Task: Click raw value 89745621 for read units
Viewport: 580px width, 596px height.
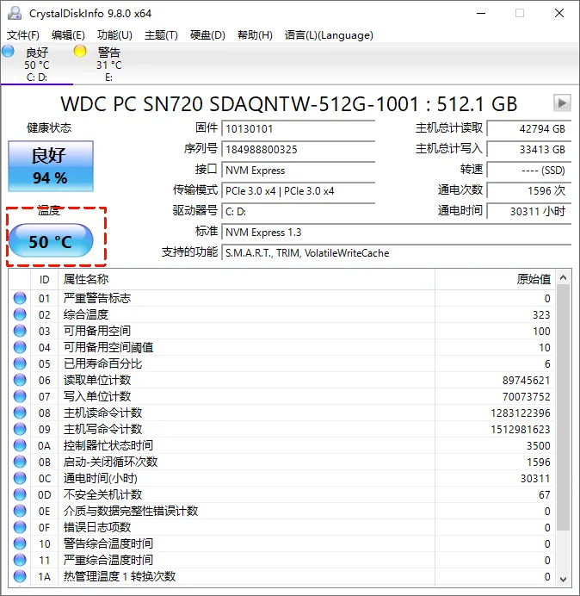Action: [x=526, y=381]
